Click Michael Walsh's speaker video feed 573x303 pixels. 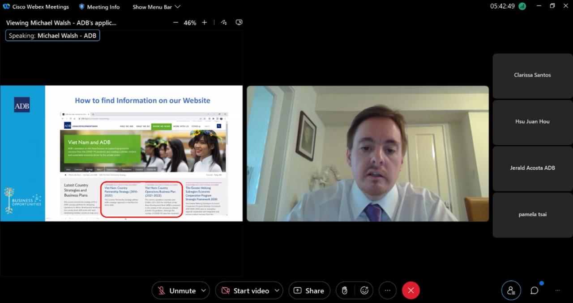point(368,153)
